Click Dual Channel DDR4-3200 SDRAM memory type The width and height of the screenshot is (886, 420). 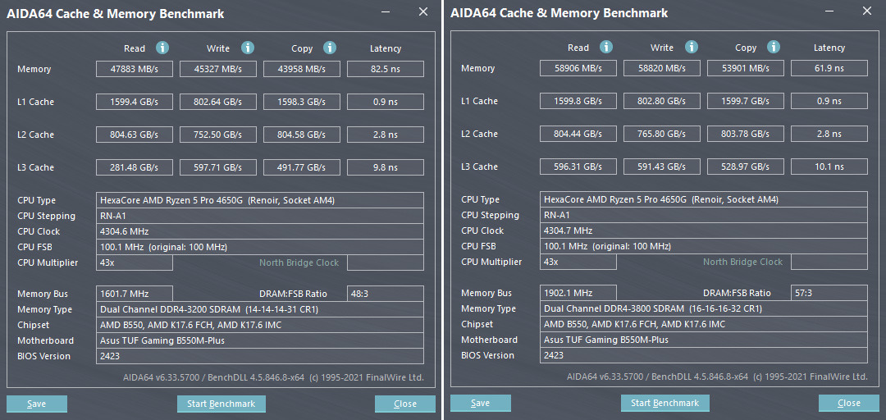point(260,309)
